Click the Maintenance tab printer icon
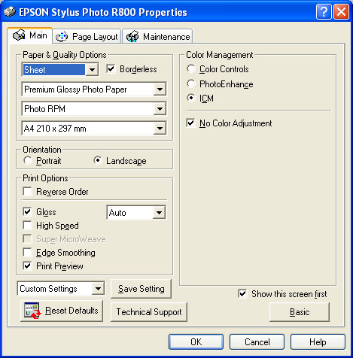Image resolution: width=353 pixels, height=358 pixels. point(132,37)
